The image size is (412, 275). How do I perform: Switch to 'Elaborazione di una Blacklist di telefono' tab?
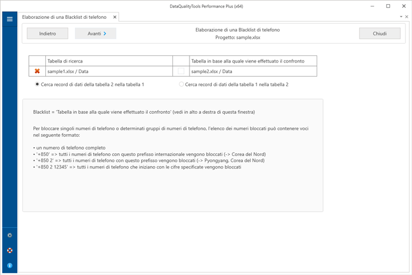point(64,18)
